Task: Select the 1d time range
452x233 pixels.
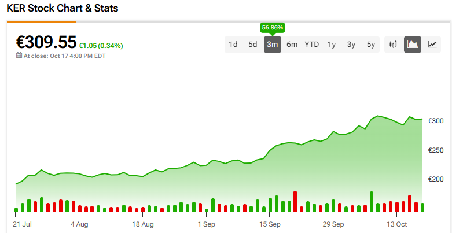Action: tap(233, 45)
